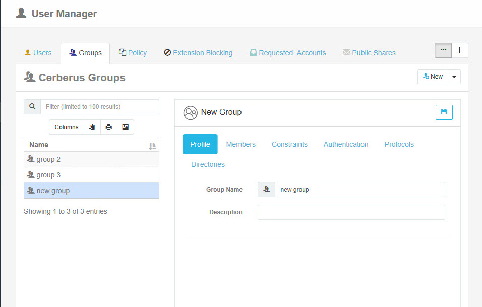Open the vertical three-dot menu
Viewport: 482px width, 307px height.
459,50
